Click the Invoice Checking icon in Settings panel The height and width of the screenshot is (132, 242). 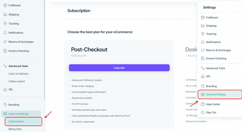[203, 58]
